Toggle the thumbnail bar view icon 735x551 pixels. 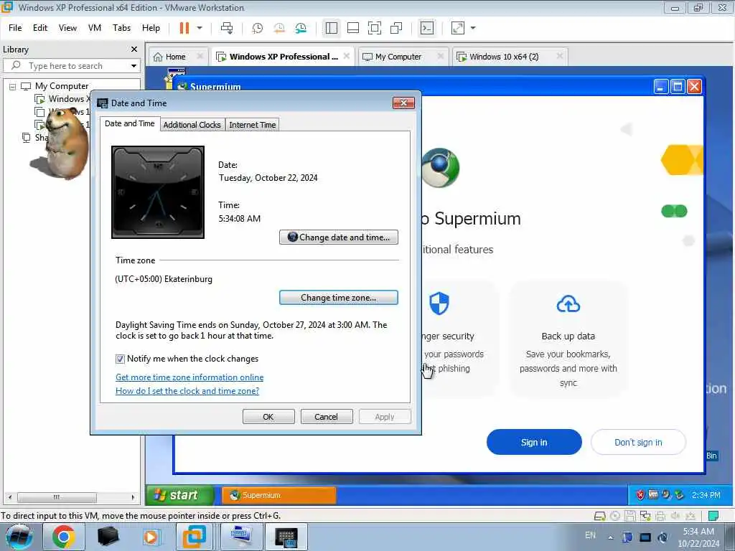[x=353, y=28]
